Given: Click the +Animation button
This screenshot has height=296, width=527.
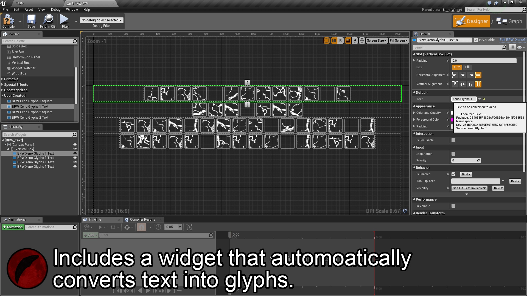Looking at the screenshot, I should [13, 227].
